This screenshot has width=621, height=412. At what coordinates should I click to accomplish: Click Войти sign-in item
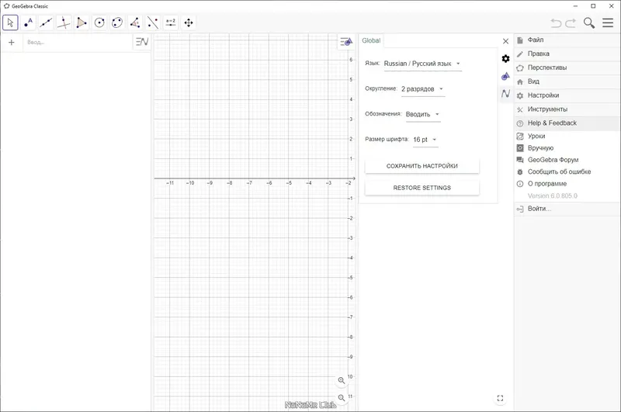567,209
